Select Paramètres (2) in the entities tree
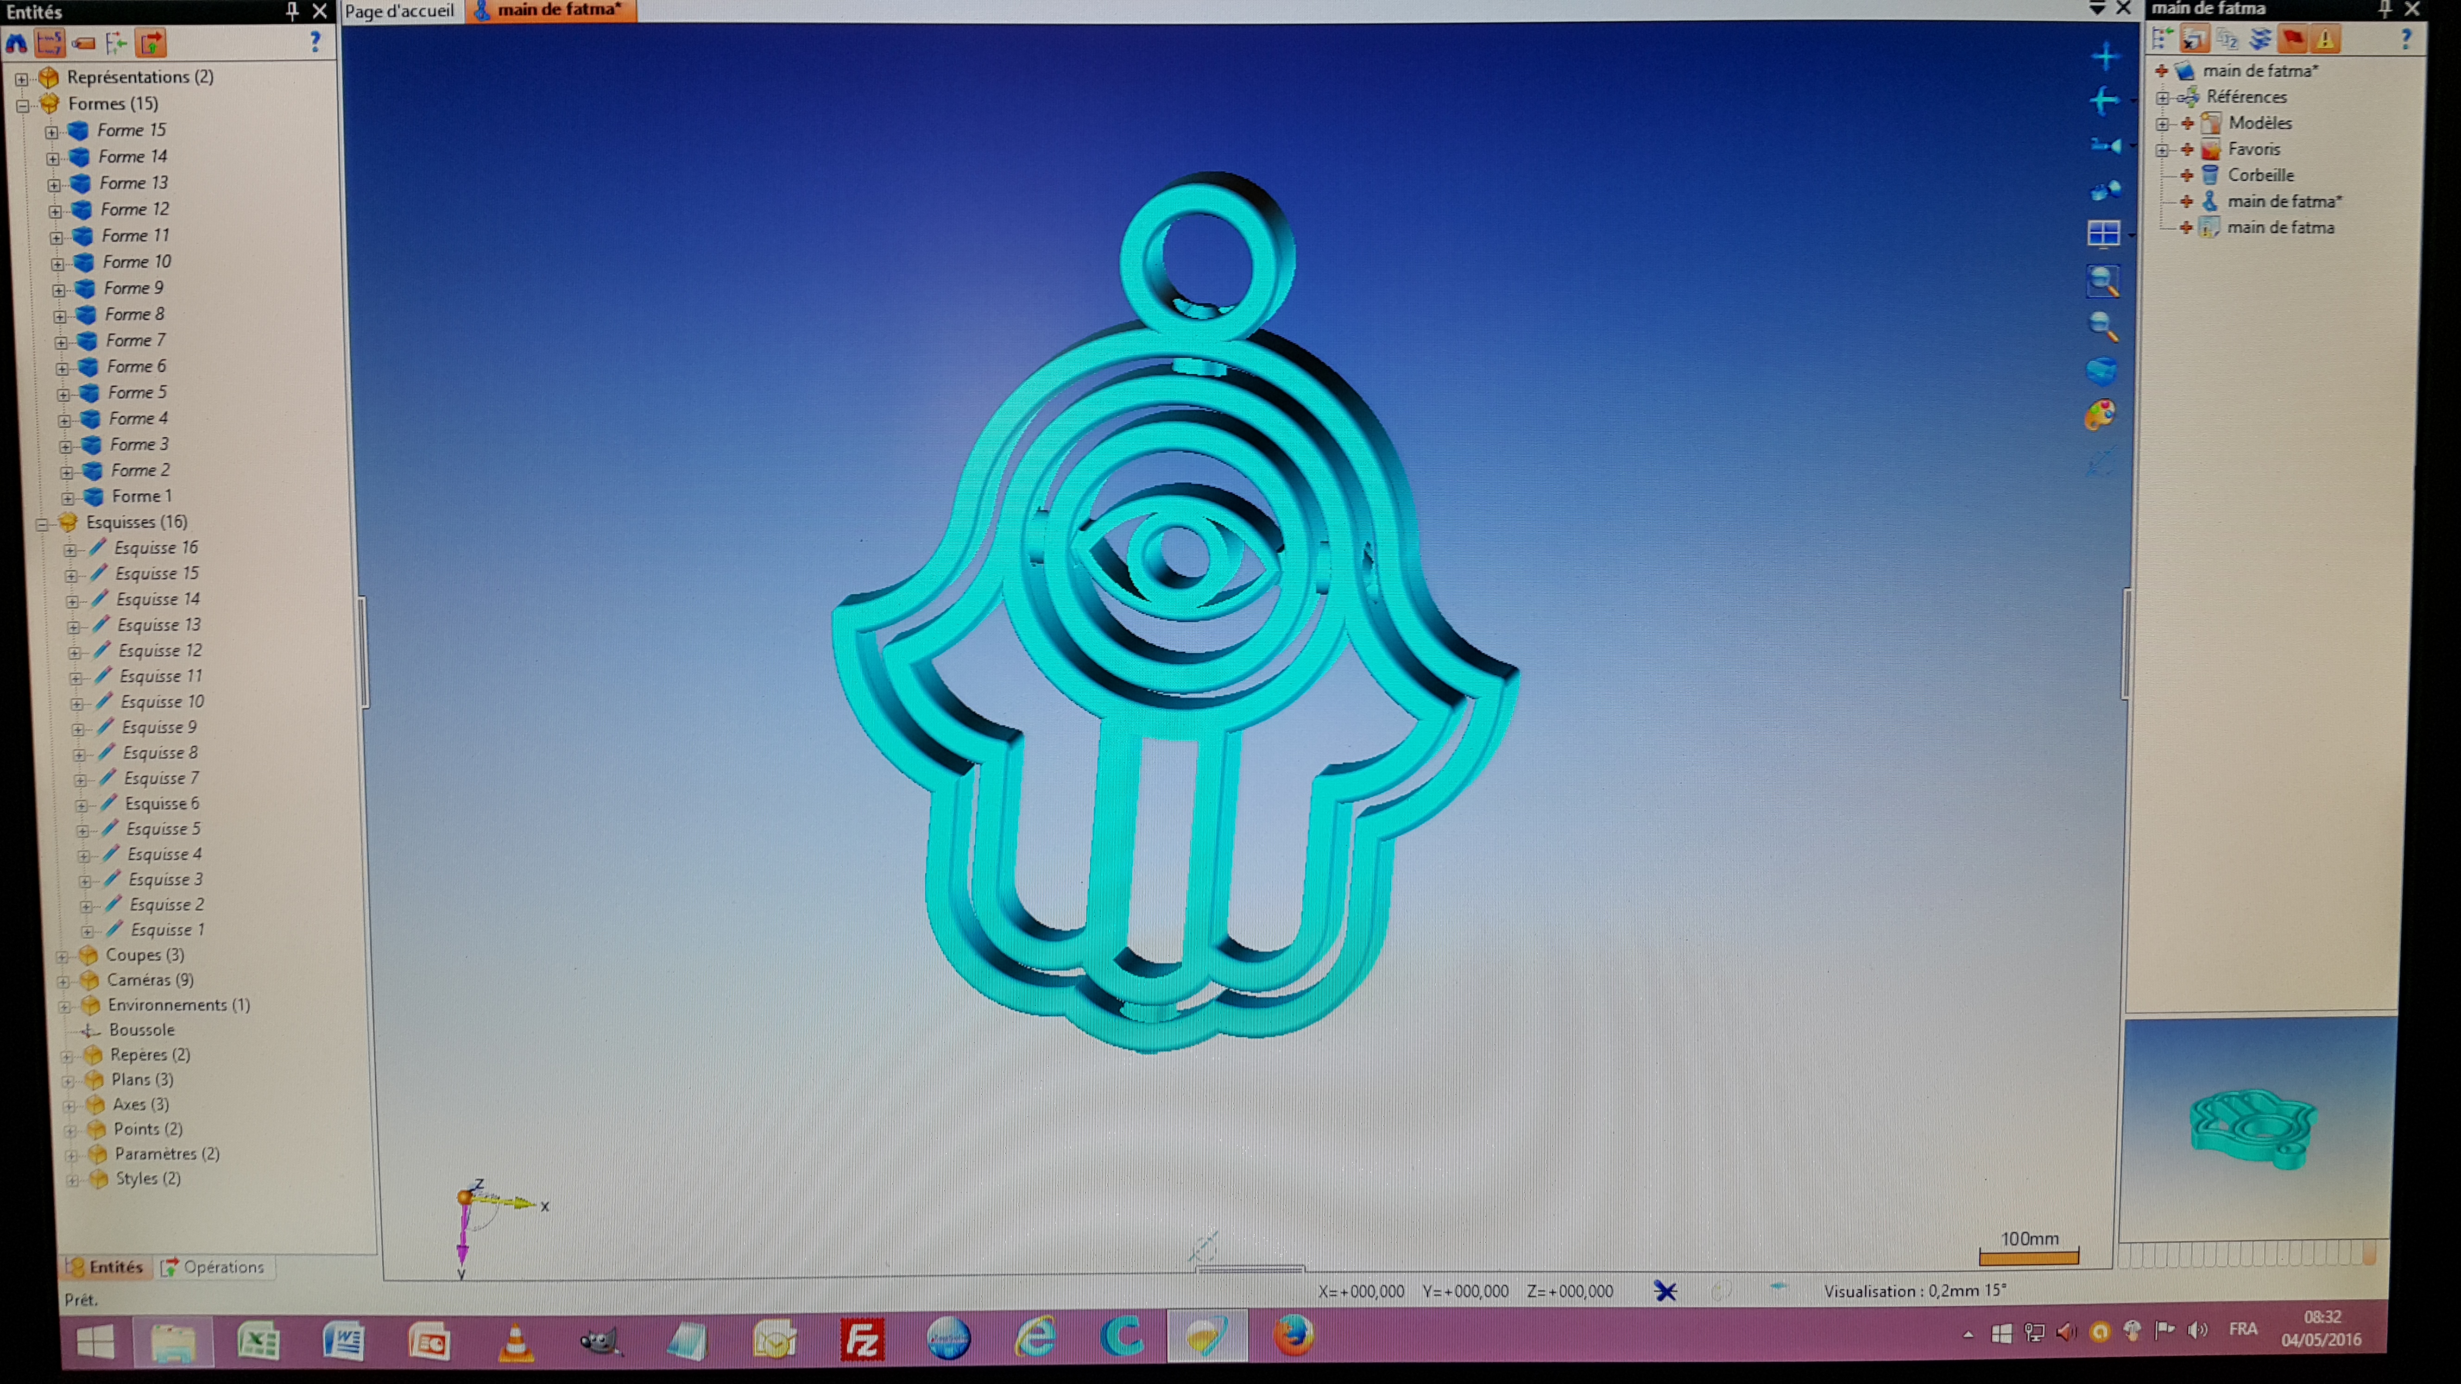The image size is (2461, 1384). [167, 1155]
